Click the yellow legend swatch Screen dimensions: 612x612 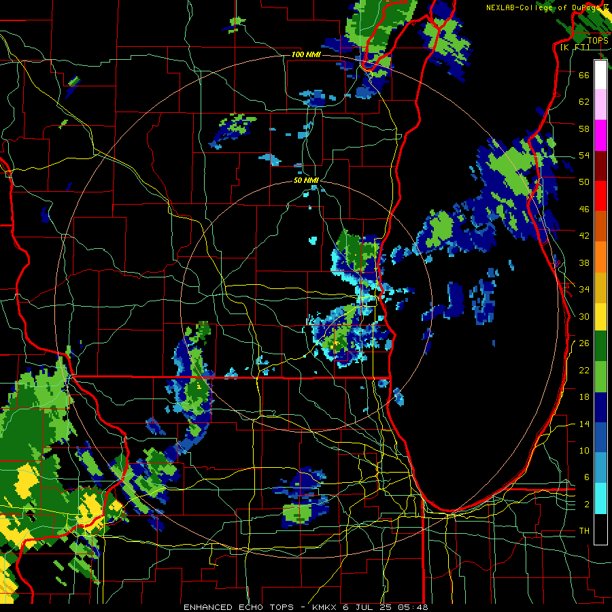coord(600,317)
